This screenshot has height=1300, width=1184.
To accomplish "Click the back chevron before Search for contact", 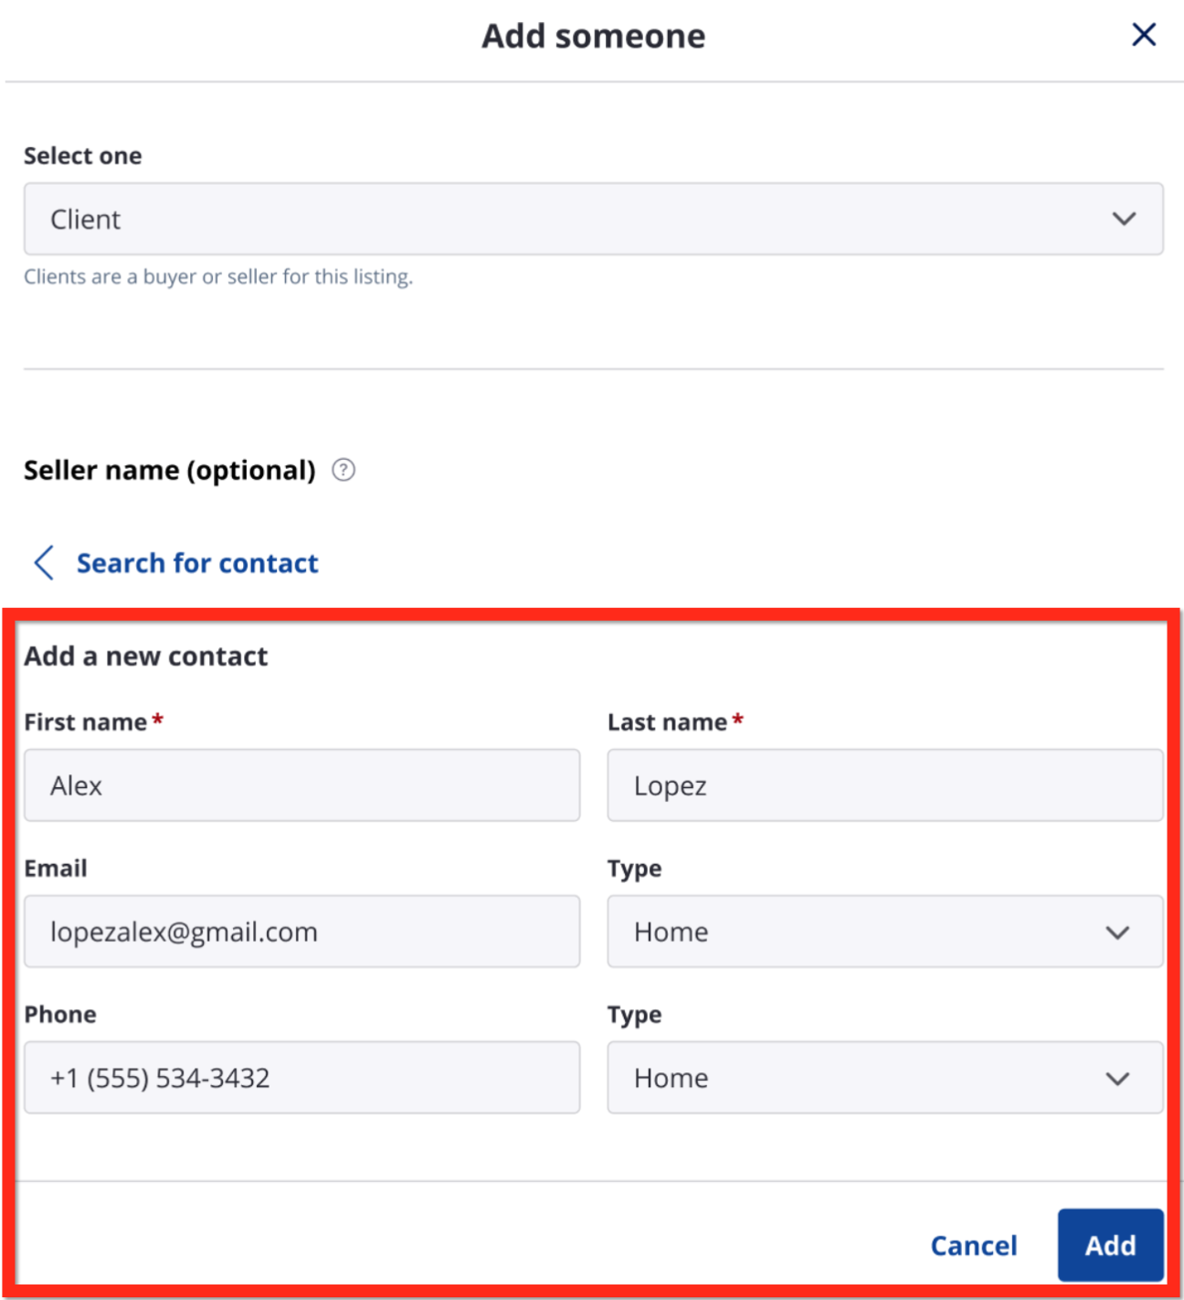I will 44,563.
